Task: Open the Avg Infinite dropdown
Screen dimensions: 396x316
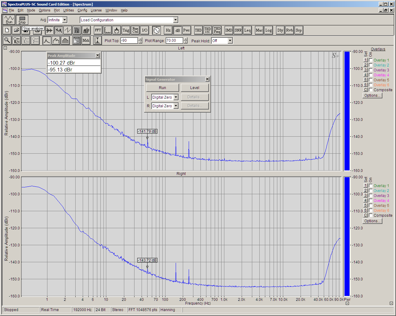Action: tap(65, 20)
